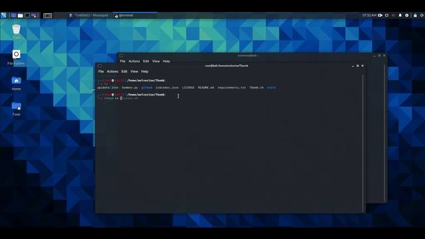Minimize the front terminal window
425x239 pixels.
(x=353, y=66)
